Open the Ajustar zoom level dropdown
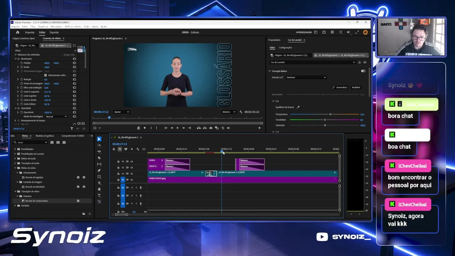Image resolution: width=455 pixels, height=256 pixels. click(x=122, y=112)
